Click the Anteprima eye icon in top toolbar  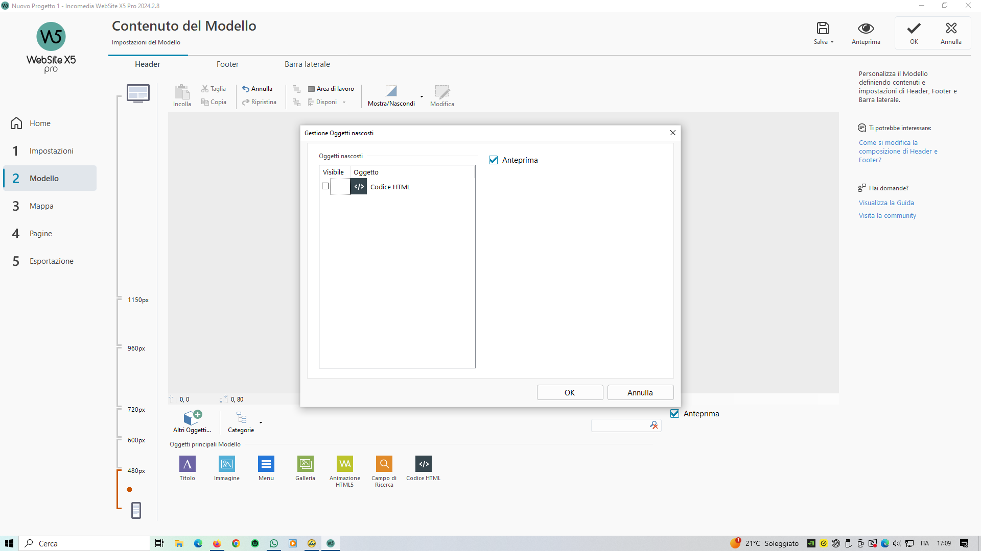[x=866, y=29]
